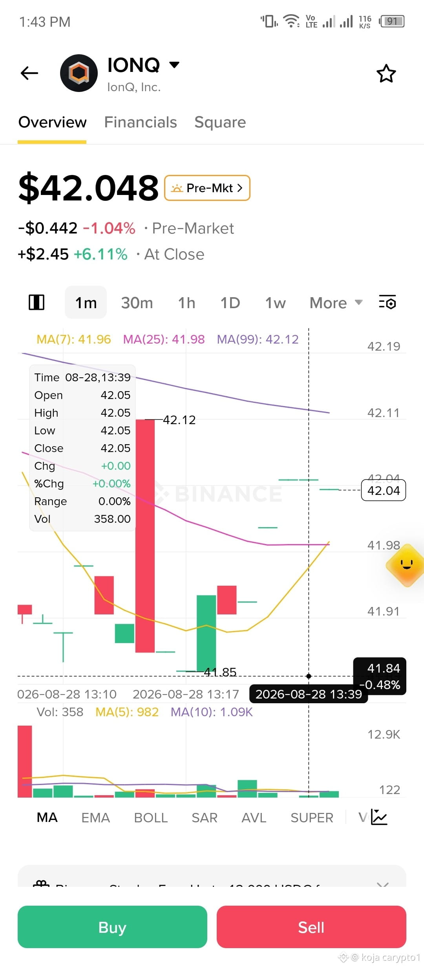Image resolution: width=424 pixels, height=967 pixels.
Task: Tap the Vol: 358 label
Action: (x=60, y=712)
